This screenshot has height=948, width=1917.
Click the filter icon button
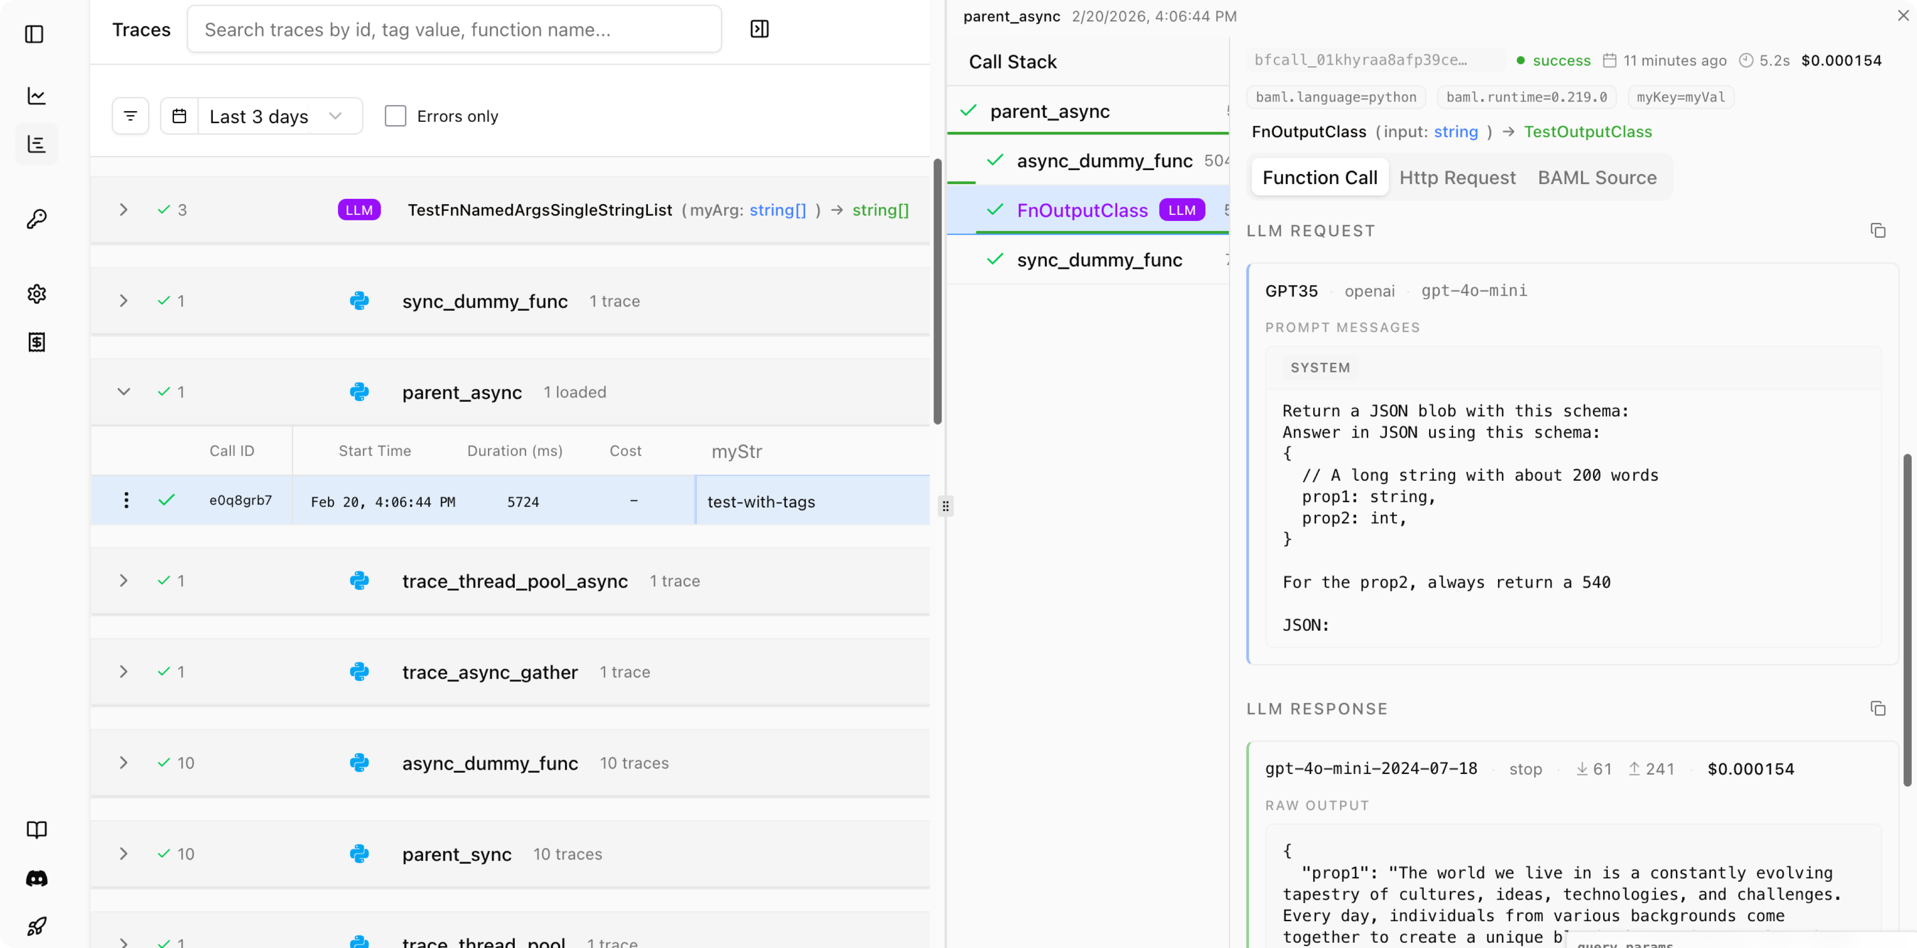click(130, 116)
